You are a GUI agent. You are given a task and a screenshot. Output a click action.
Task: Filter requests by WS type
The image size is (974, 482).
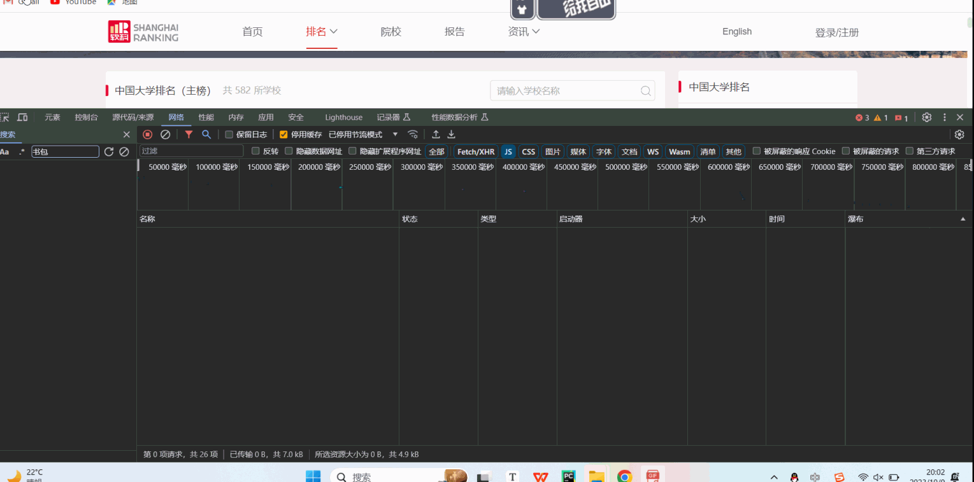pos(653,152)
